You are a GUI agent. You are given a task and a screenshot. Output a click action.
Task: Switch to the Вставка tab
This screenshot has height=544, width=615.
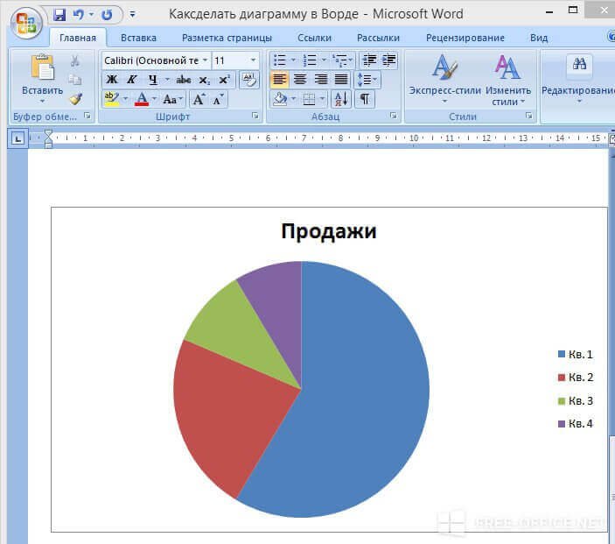coord(138,38)
